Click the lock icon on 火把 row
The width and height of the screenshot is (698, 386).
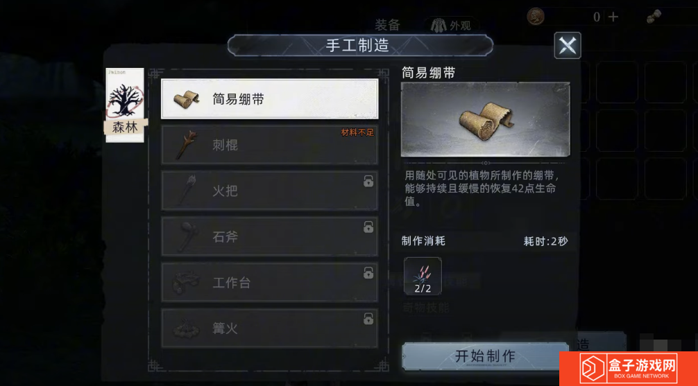point(368,182)
